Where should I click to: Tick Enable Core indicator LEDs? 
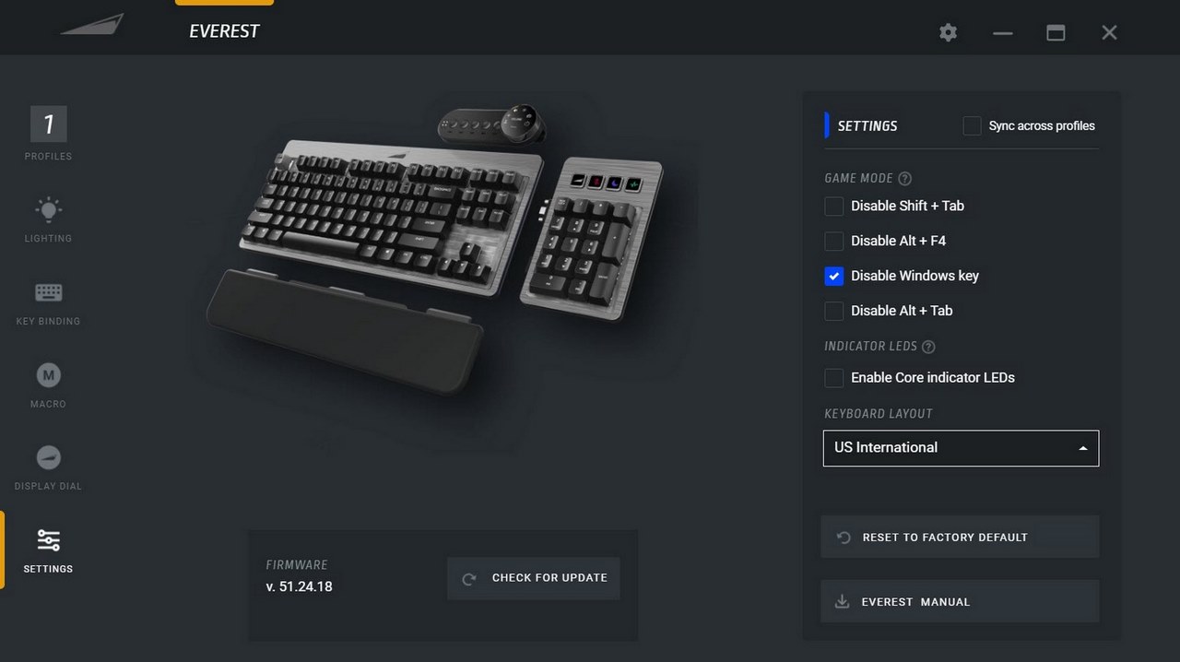[x=833, y=377]
